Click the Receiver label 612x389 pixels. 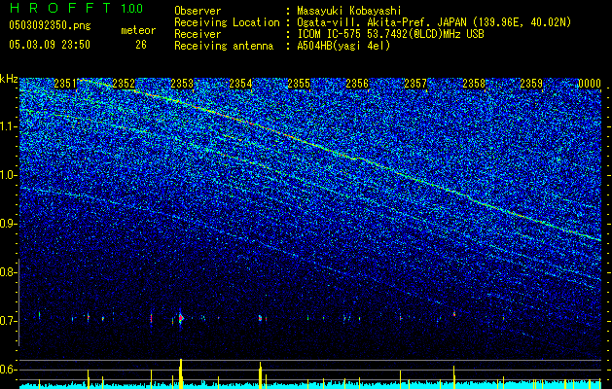click(198, 34)
